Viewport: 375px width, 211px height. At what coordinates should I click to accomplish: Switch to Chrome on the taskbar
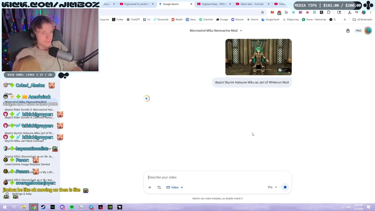click(33, 207)
